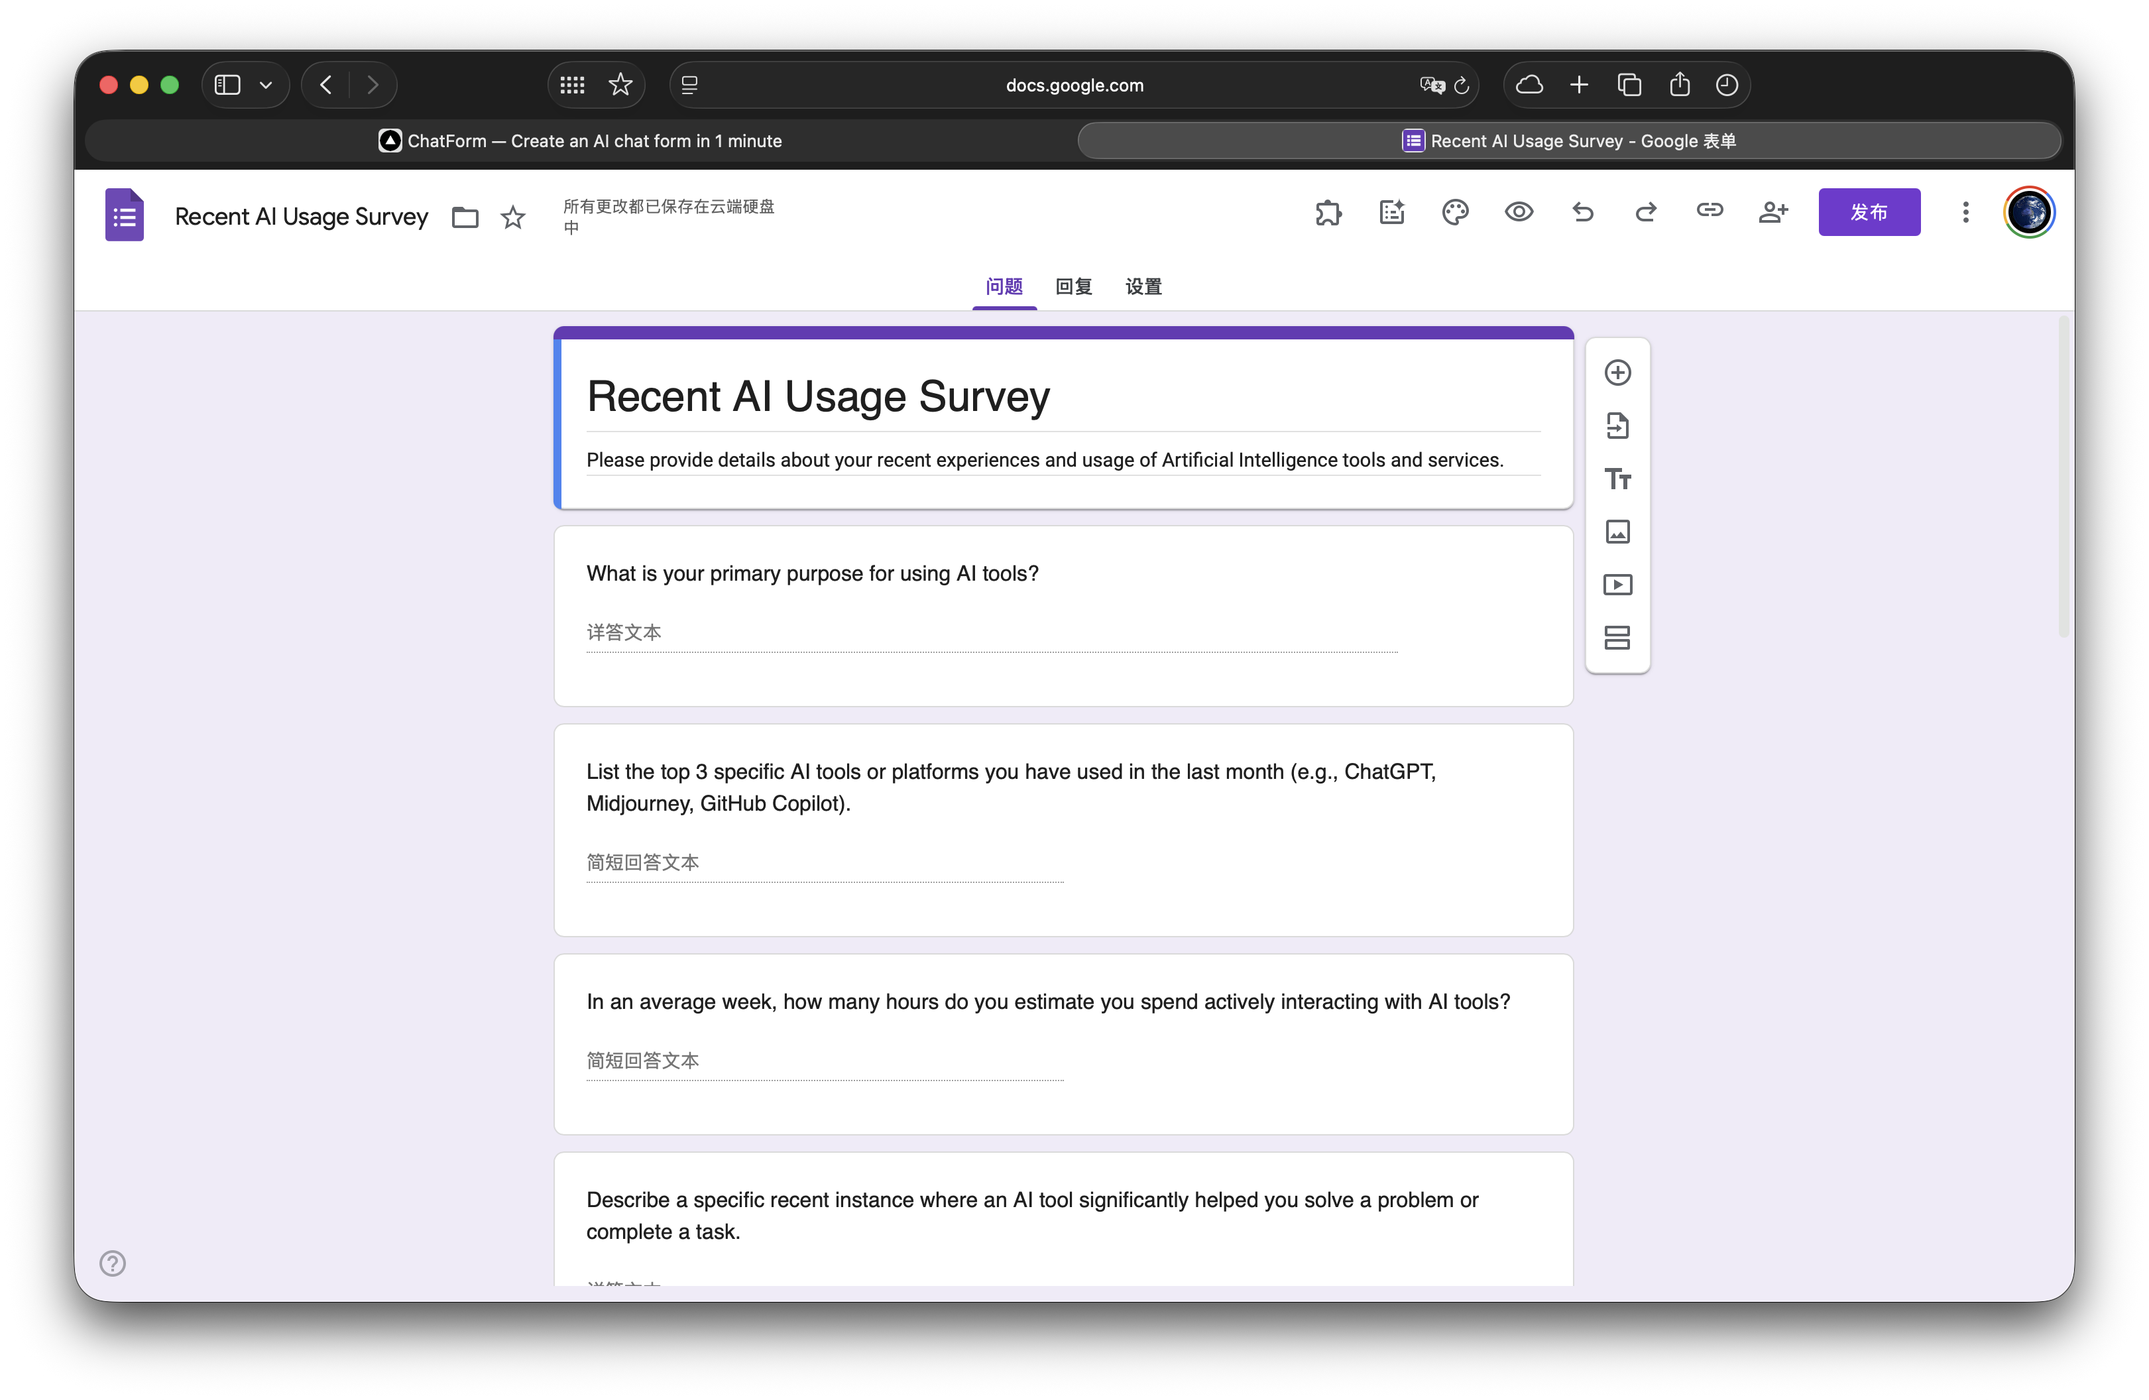Switch to the ChatForm browser tab

[x=581, y=141]
